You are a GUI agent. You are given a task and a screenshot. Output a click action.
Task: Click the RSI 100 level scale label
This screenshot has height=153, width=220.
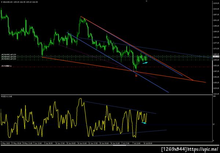(x=214, y=97)
